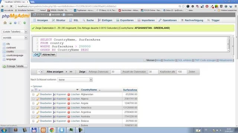
Task: Tick the Antarctica row checkbox
Action: (33, 108)
